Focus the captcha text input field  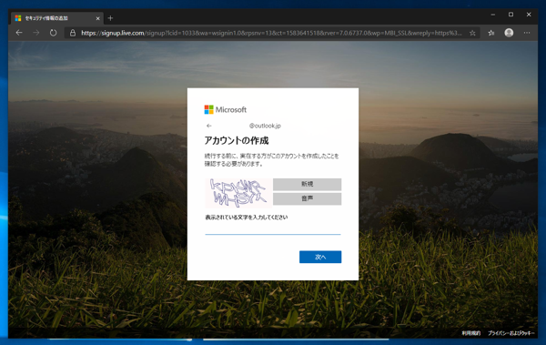(273, 229)
